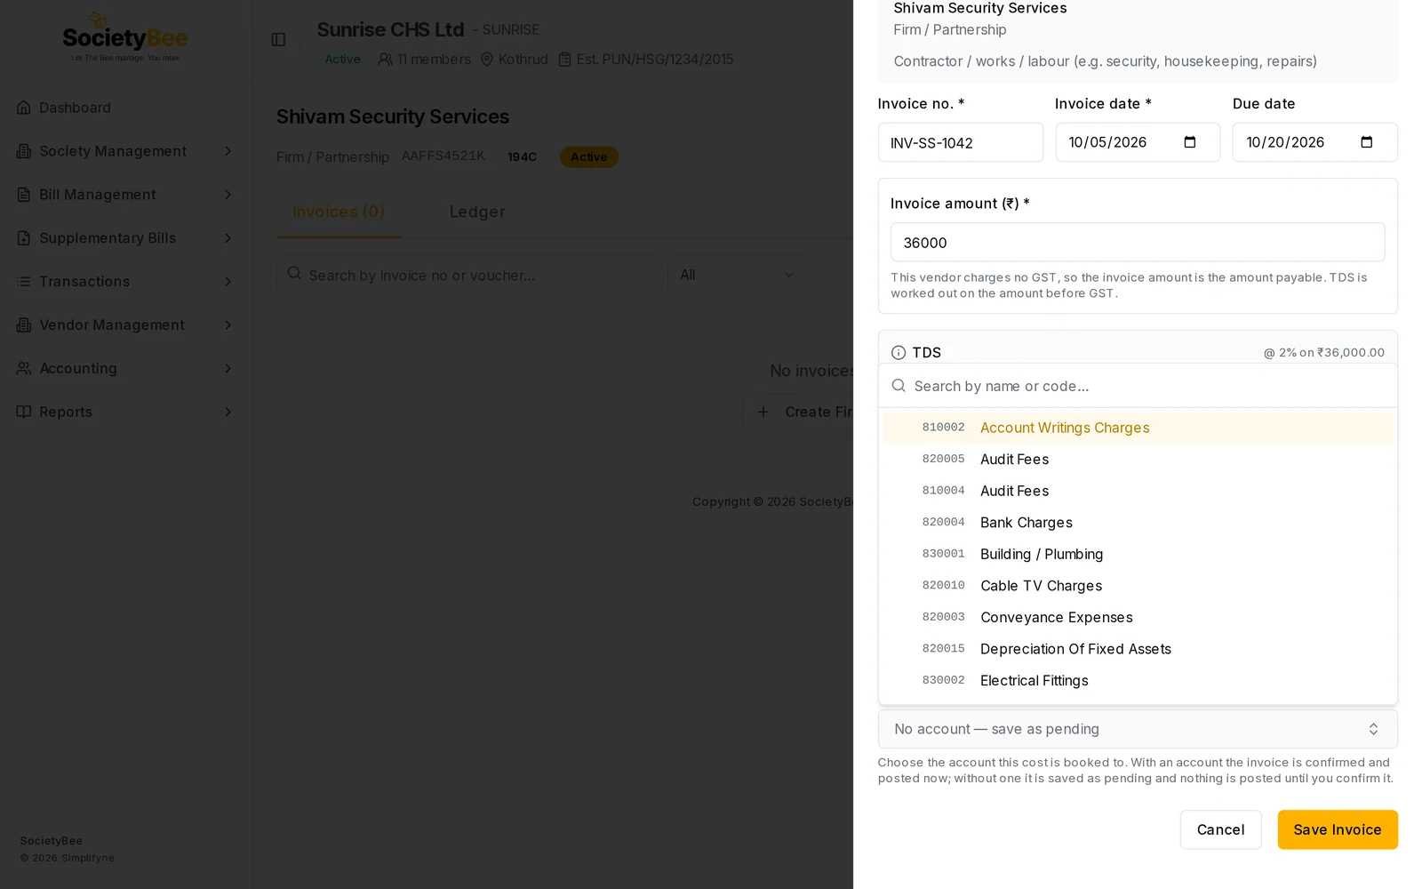Click the TDS info icon
The height and width of the screenshot is (889, 1422).
click(x=899, y=353)
